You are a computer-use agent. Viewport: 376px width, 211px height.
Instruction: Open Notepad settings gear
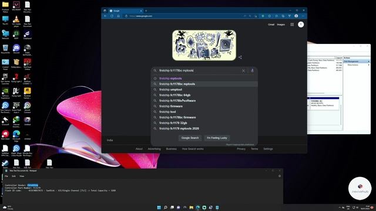280,176
